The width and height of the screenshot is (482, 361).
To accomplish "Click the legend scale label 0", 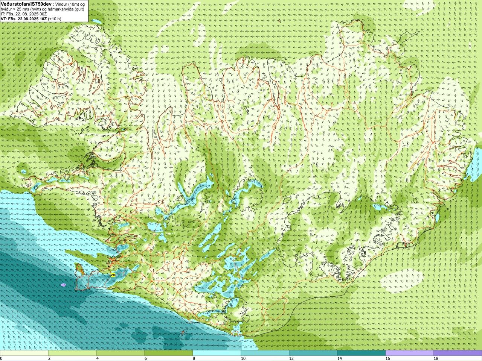I will [1, 358].
